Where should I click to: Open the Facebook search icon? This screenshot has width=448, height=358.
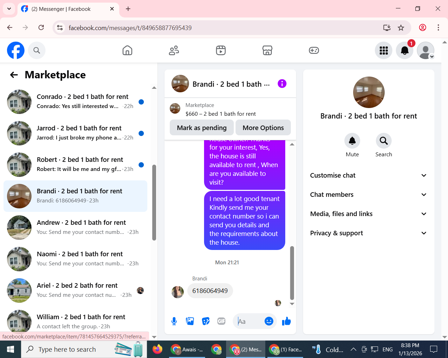coord(37,50)
